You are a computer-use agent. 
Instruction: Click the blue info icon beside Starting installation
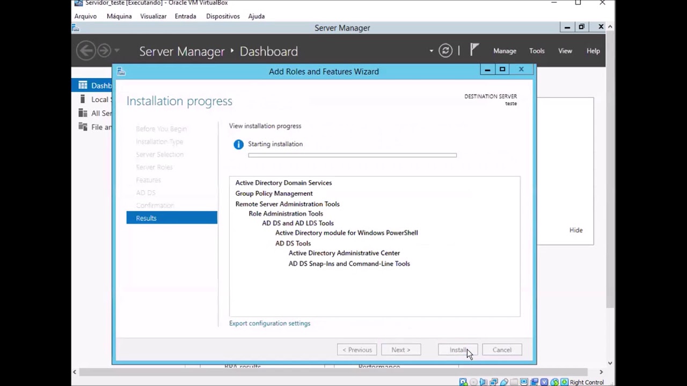coord(238,144)
